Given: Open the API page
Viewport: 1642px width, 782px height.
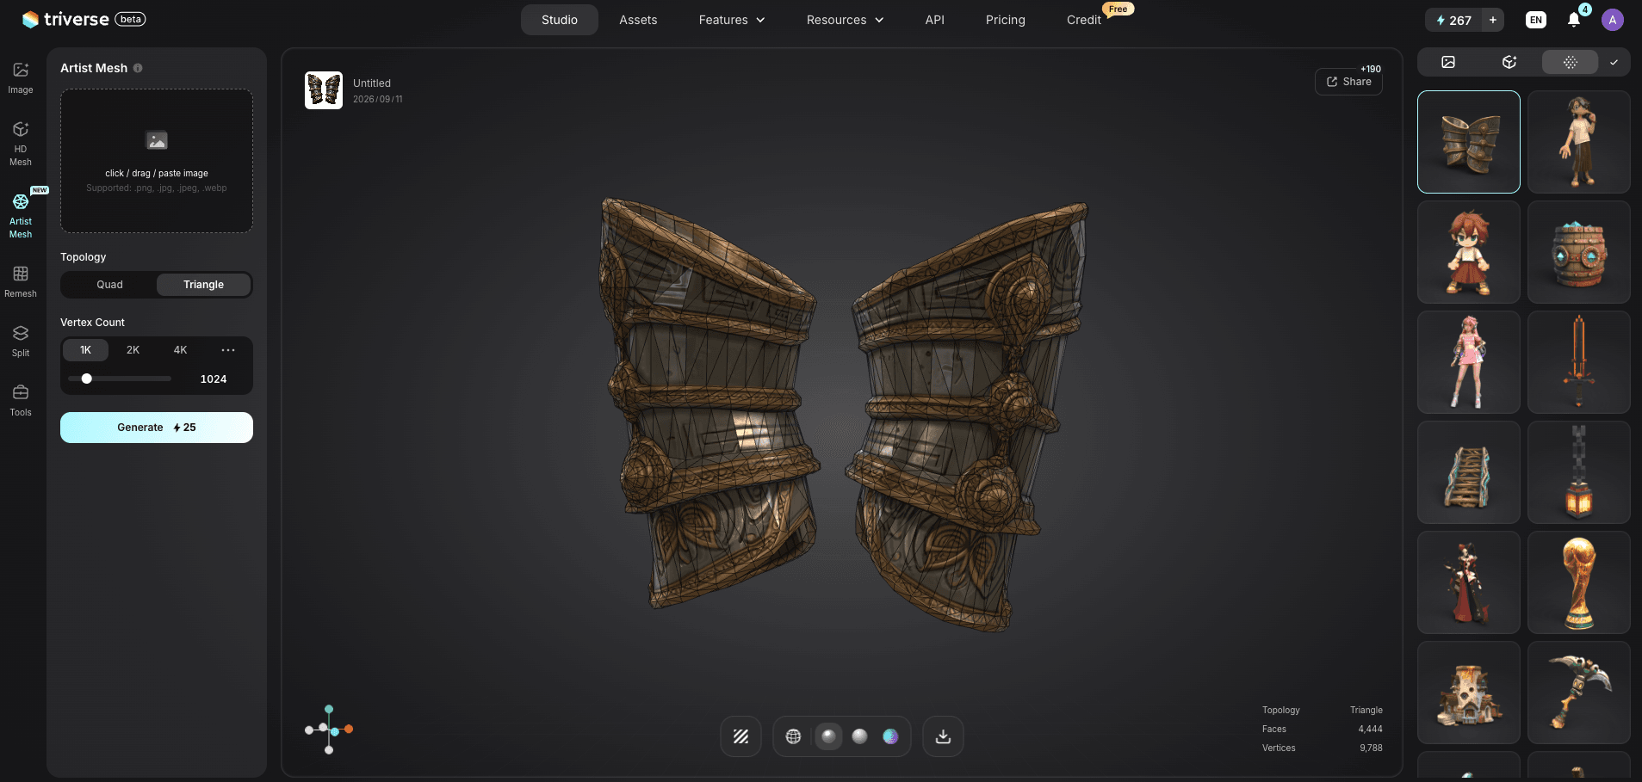Looking at the screenshot, I should 935,20.
